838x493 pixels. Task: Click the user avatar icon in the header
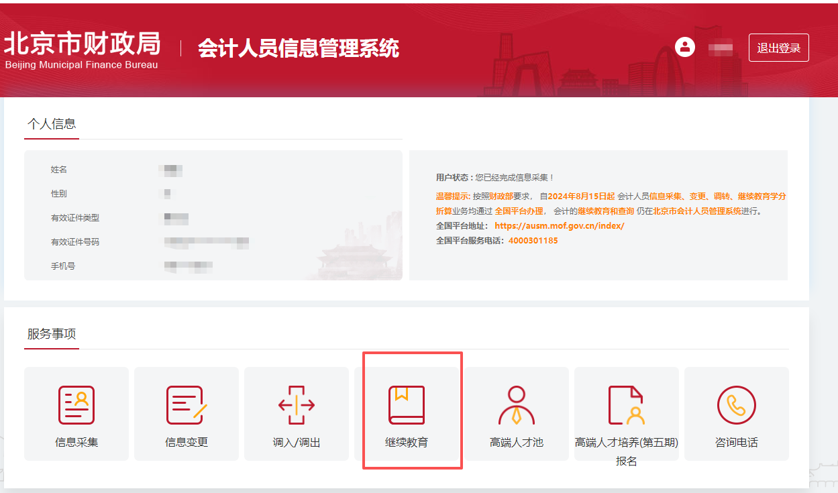(x=684, y=48)
